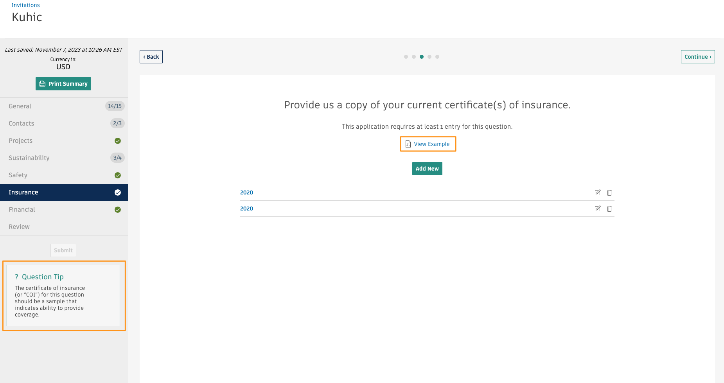
Task: Click the green checkmark beside Insurance
Action: [118, 192]
